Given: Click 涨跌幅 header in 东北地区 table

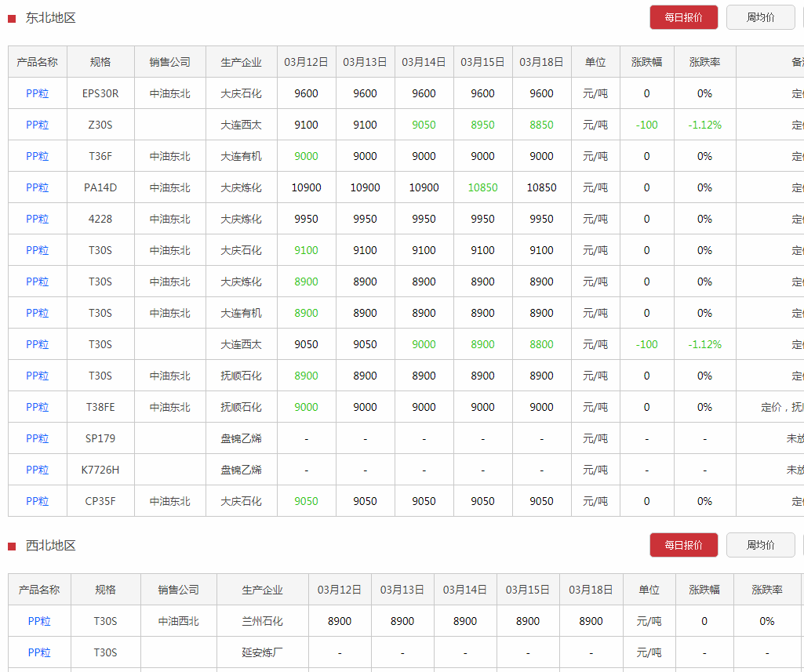Looking at the screenshot, I should pos(647,62).
